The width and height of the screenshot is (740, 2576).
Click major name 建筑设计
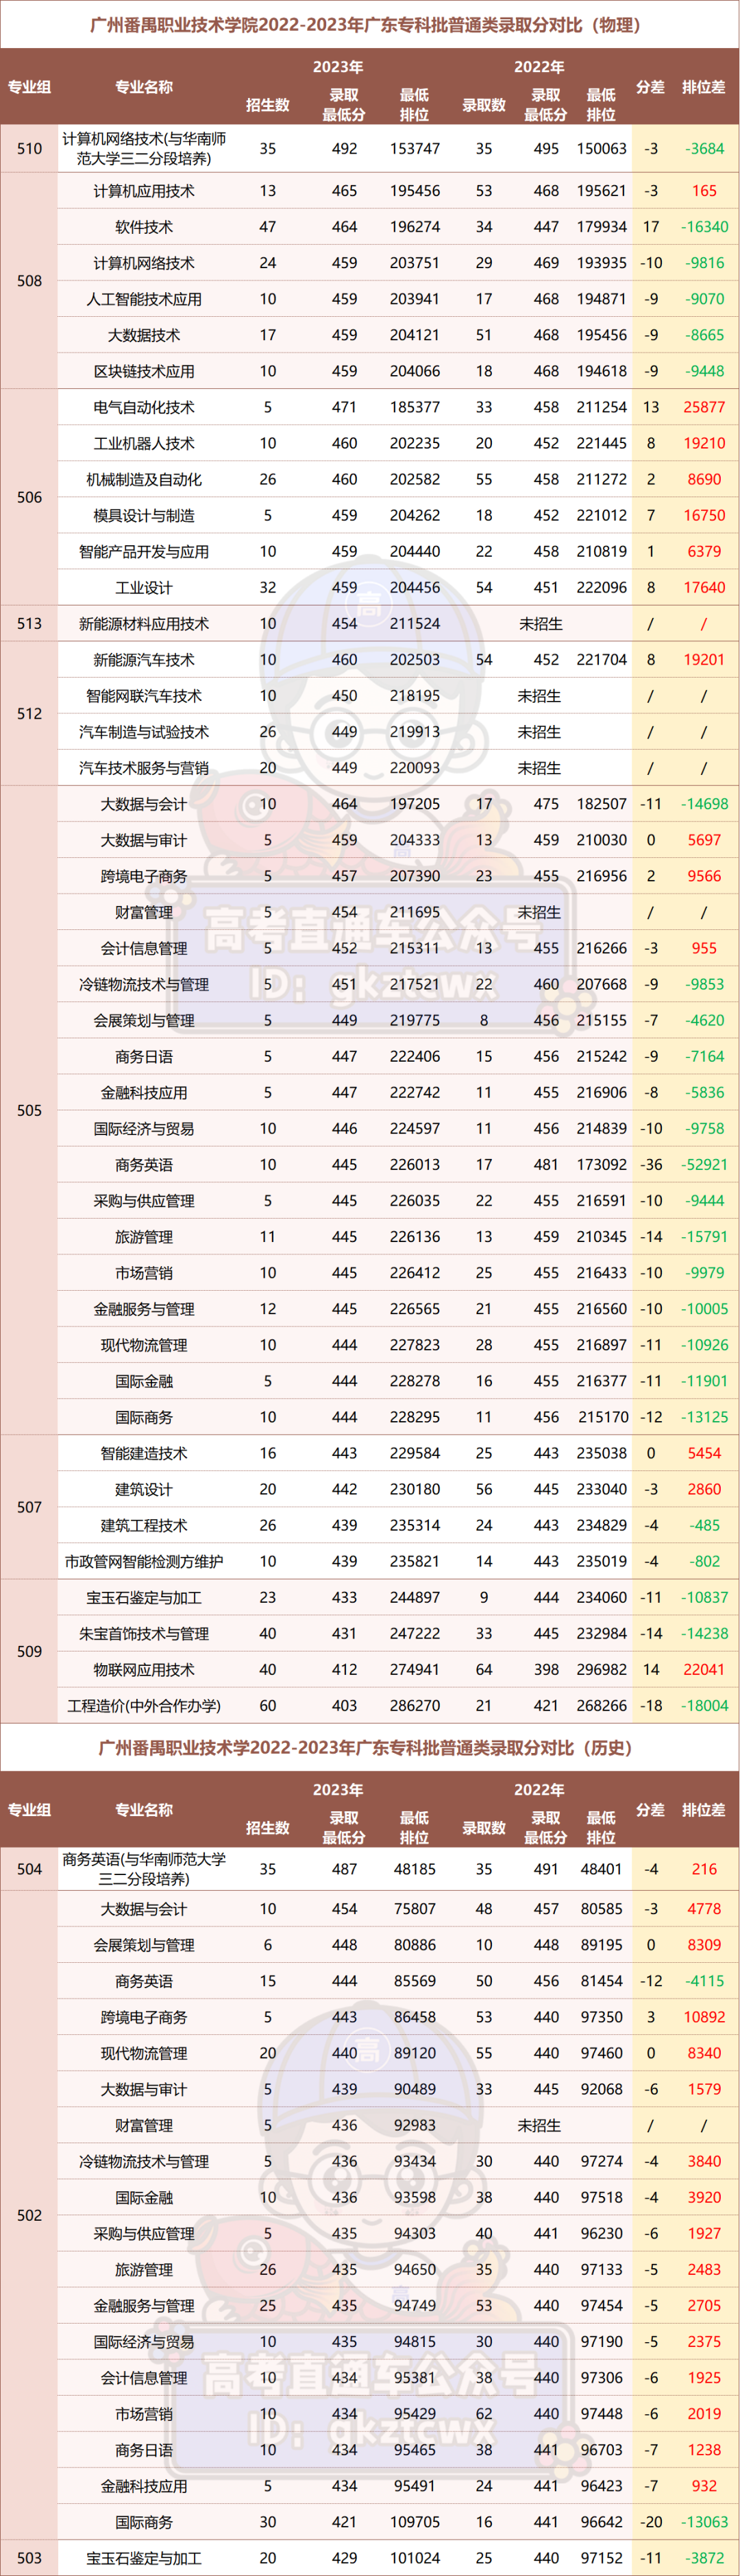tap(144, 1489)
